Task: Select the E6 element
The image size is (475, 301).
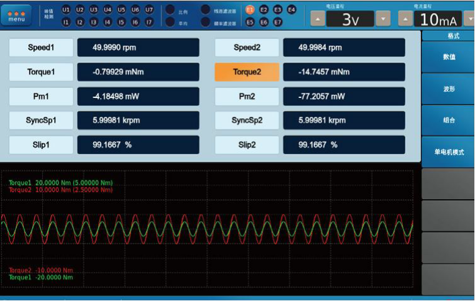Action: (x=264, y=22)
